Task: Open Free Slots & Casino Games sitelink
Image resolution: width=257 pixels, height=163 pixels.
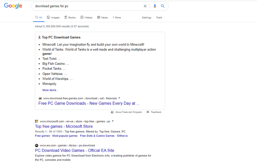Action: pyautogui.click(x=97, y=136)
